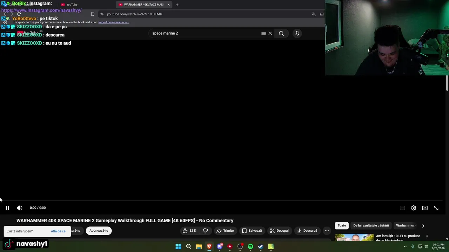Open 'Am înmulțit 10 LEI cu produse' title
Screen dimensions: 449x252
pyautogui.click(x=398, y=238)
